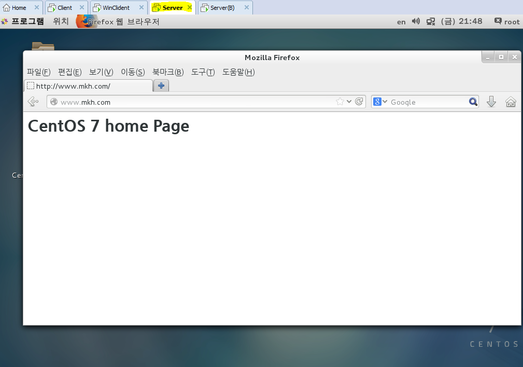
Task: Select the http://www.mkh.com/ browser tab
Action: pyautogui.click(x=89, y=86)
